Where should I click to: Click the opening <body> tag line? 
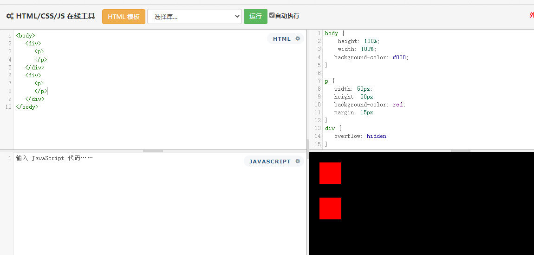(26, 35)
